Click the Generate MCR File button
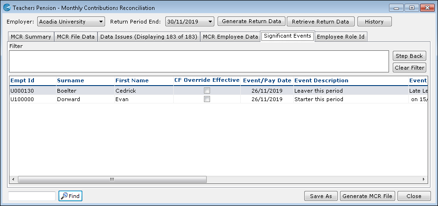 pyautogui.click(x=368, y=196)
